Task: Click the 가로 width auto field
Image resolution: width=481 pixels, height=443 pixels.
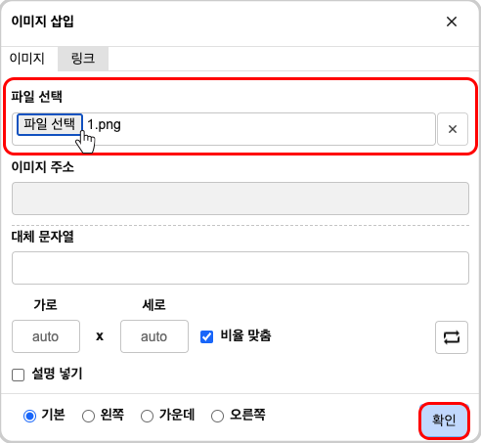Action: pyautogui.click(x=46, y=336)
